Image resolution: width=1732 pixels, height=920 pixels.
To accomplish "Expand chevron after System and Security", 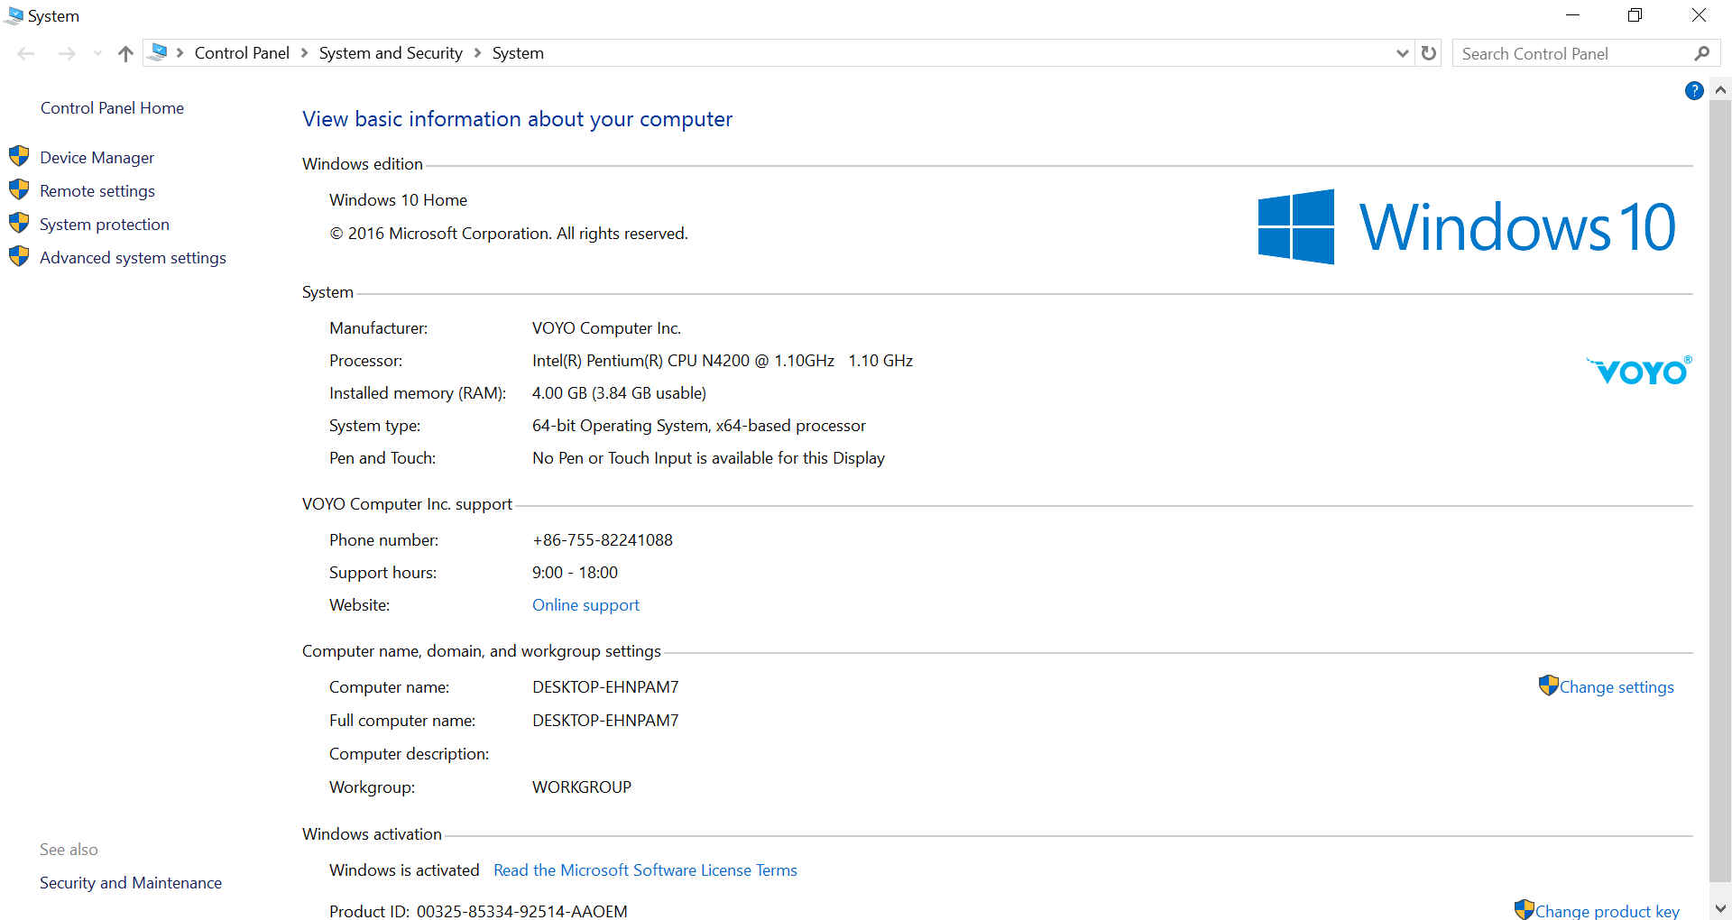I will coord(478,53).
